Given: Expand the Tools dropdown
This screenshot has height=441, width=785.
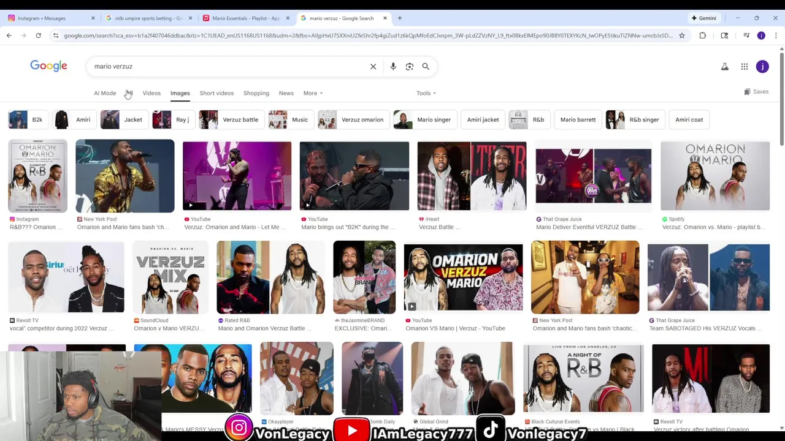Looking at the screenshot, I should coord(426,93).
